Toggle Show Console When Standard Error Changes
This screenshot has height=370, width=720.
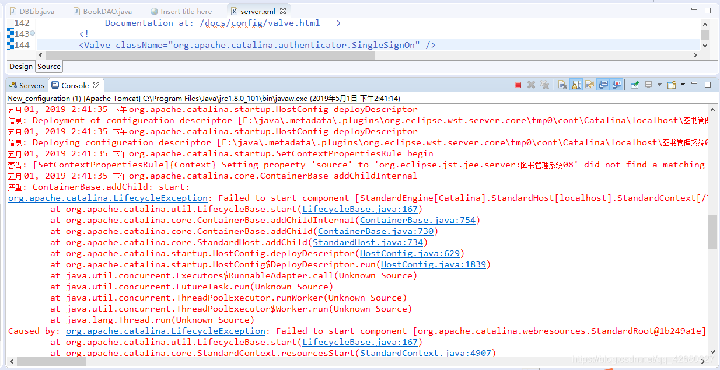tap(617, 85)
